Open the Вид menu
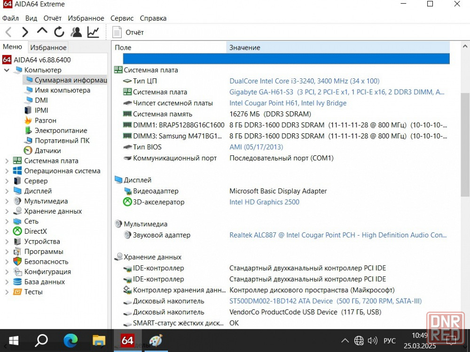Screen dimensions: 470x352 tap(31, 18)
